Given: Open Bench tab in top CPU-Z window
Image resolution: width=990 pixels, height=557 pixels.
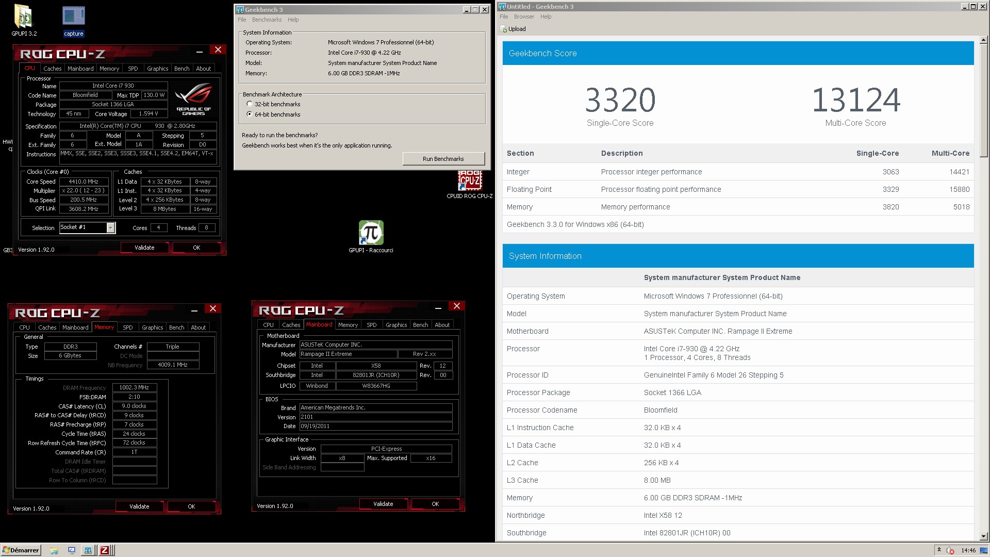Looking at the screenshot, I should point(181,69).
